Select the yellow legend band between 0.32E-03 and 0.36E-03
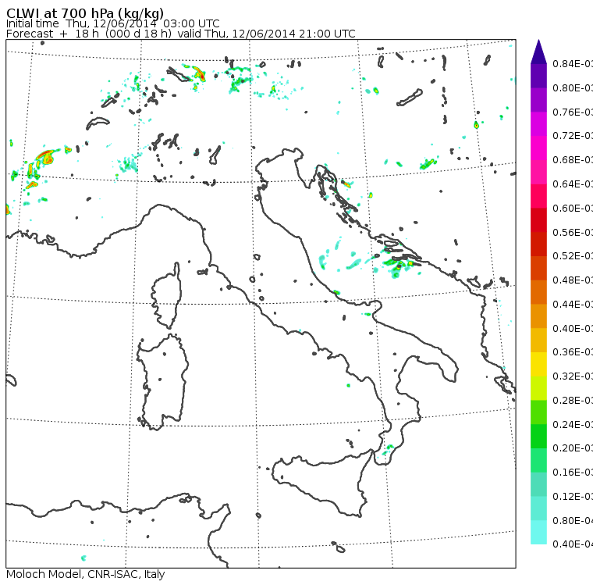The height and width of the screenshot is (585, 593). pos(538,364)
